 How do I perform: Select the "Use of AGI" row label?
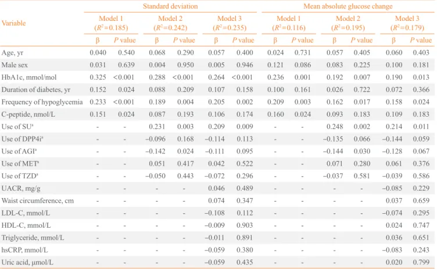coord(19,151)
